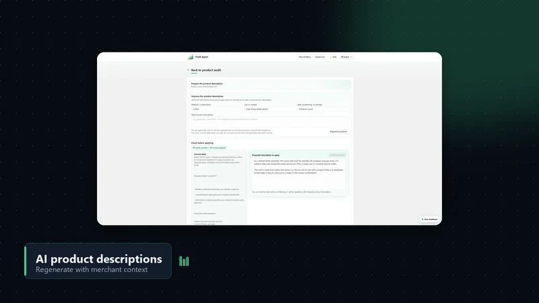
Task: Start the Guided tour
Action: [x=320, y=57]
